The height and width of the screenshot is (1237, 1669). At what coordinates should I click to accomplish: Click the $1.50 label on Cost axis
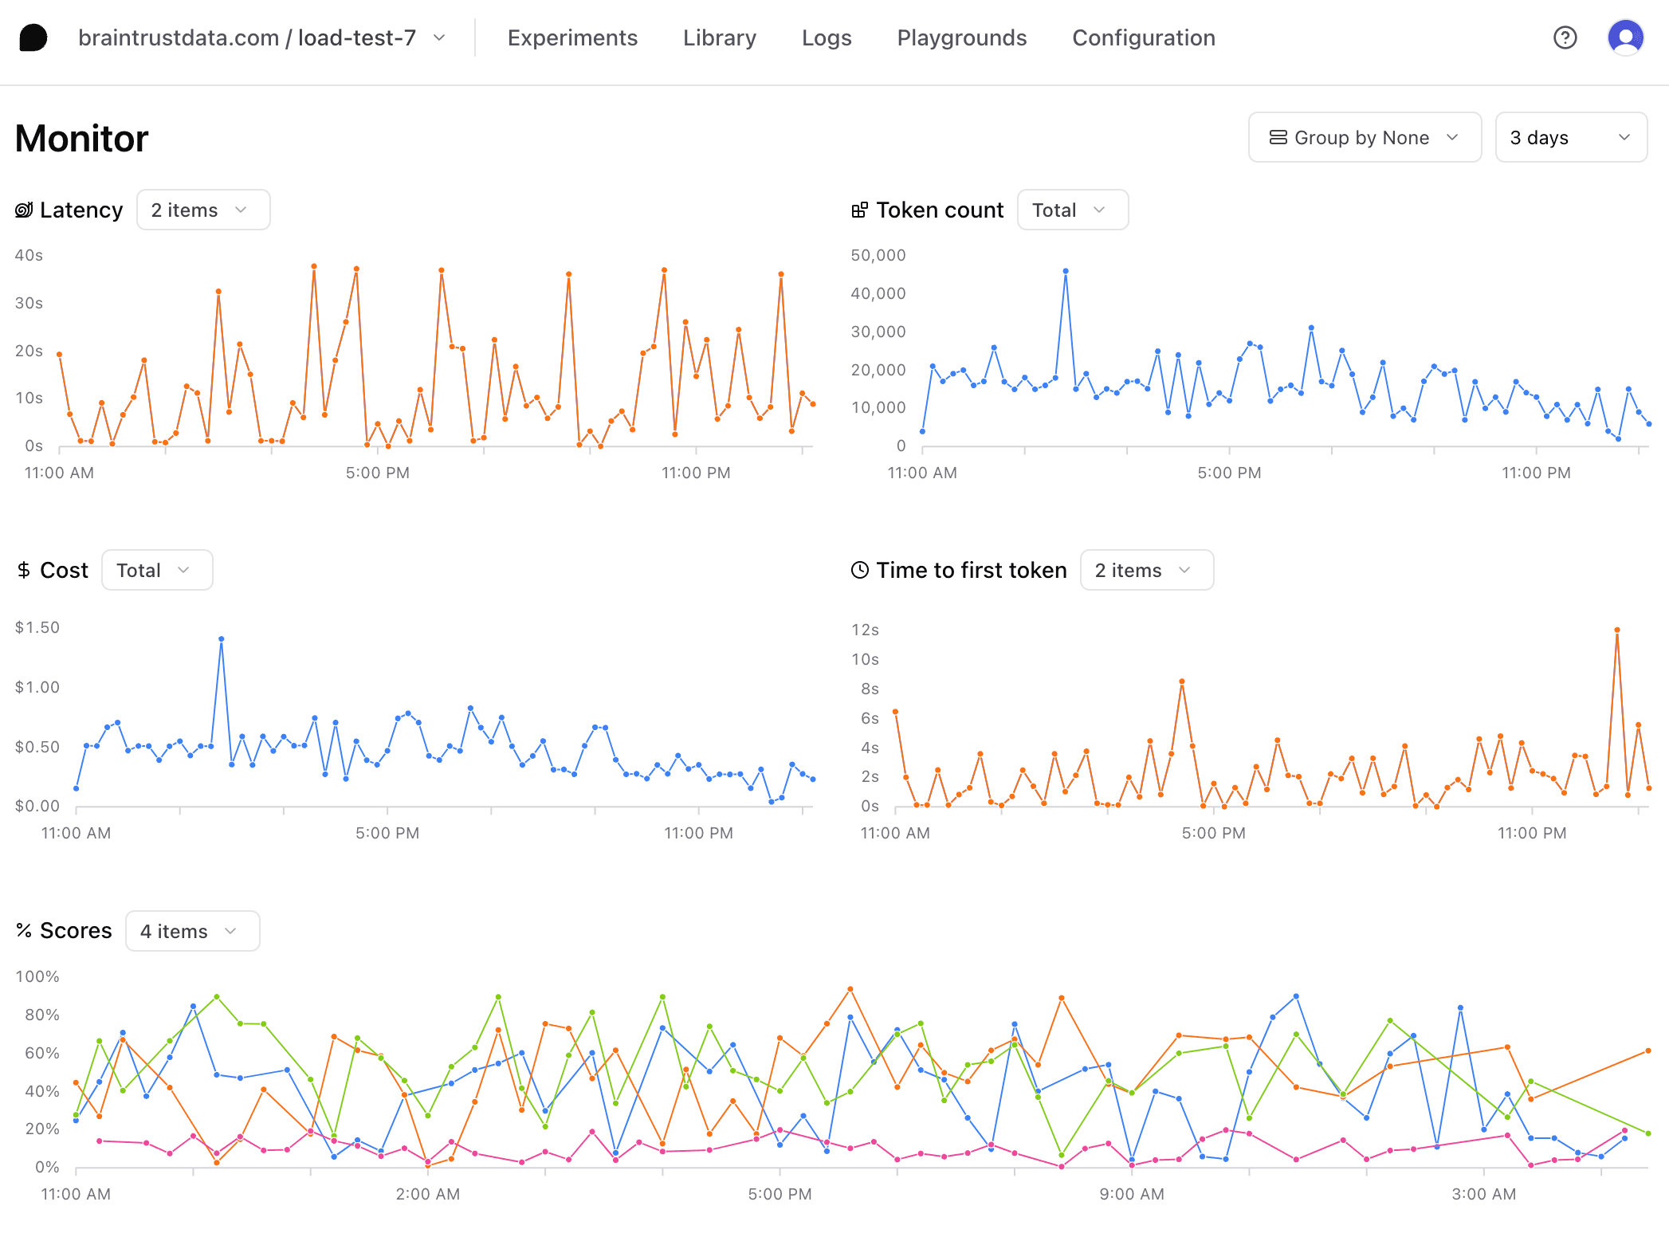(x=37, y=627)
